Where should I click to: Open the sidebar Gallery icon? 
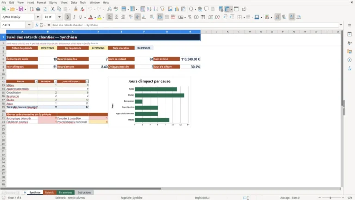[x=349, y=51]
